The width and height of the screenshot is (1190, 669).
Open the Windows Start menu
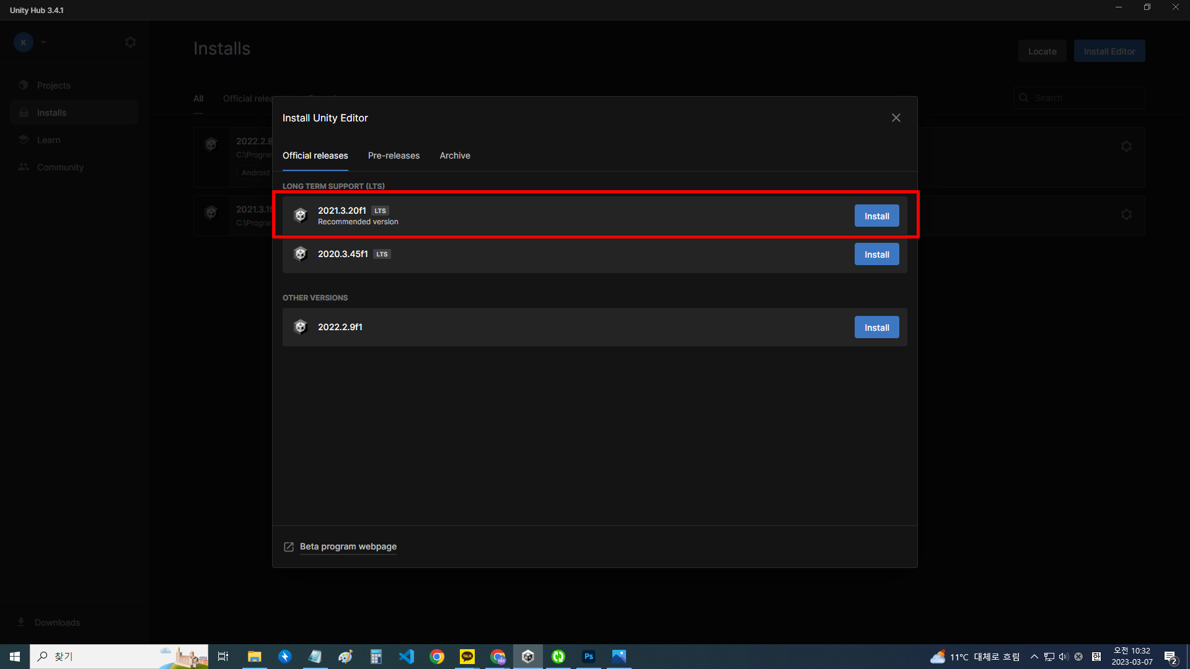click(15, 657)
